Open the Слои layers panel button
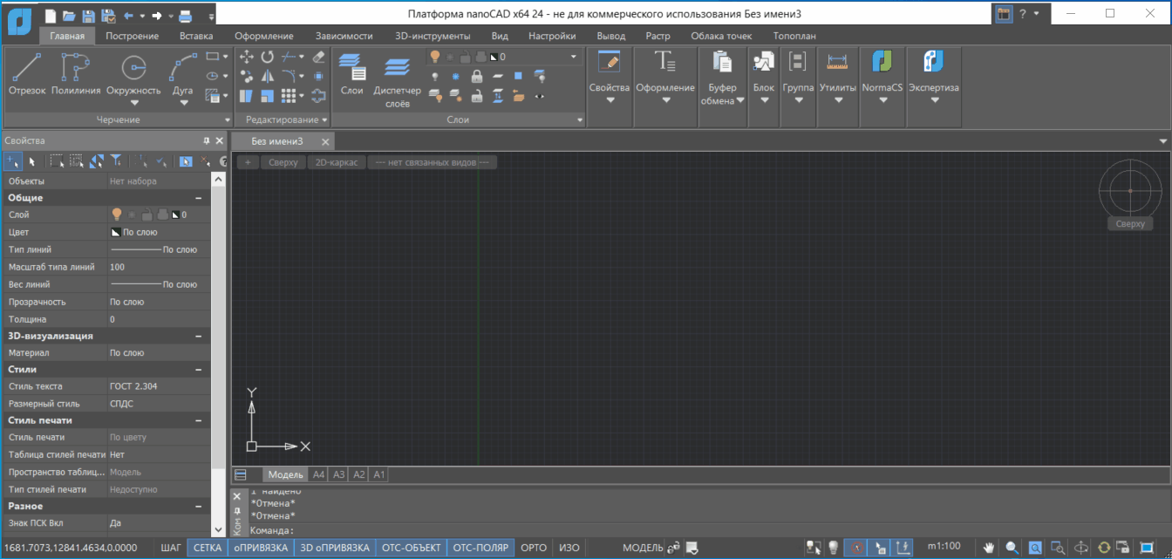This screenshot has height=559, width=1172. (x=351, y=74)
